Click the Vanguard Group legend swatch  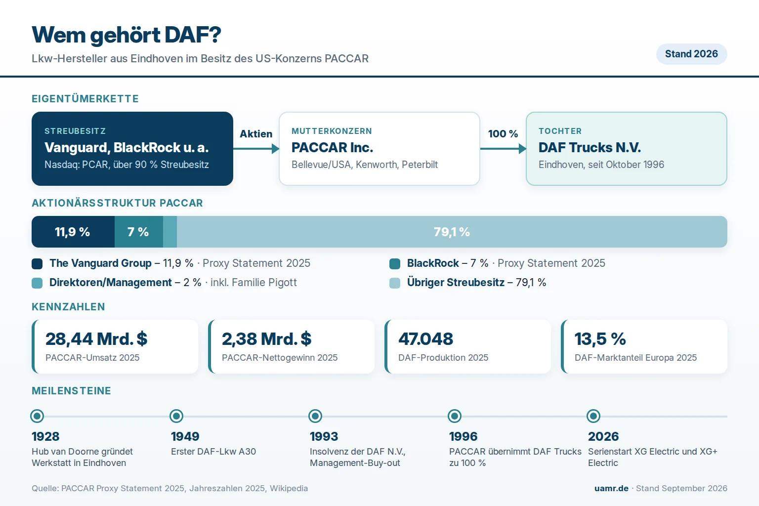(x=37, y=263)
